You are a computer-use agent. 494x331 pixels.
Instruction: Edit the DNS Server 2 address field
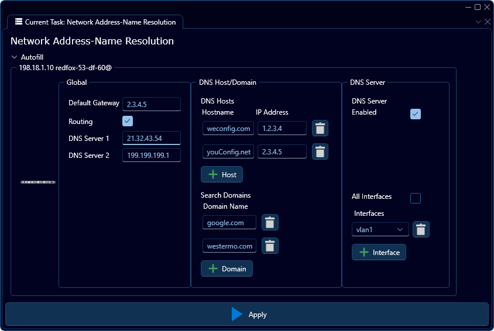151,155
